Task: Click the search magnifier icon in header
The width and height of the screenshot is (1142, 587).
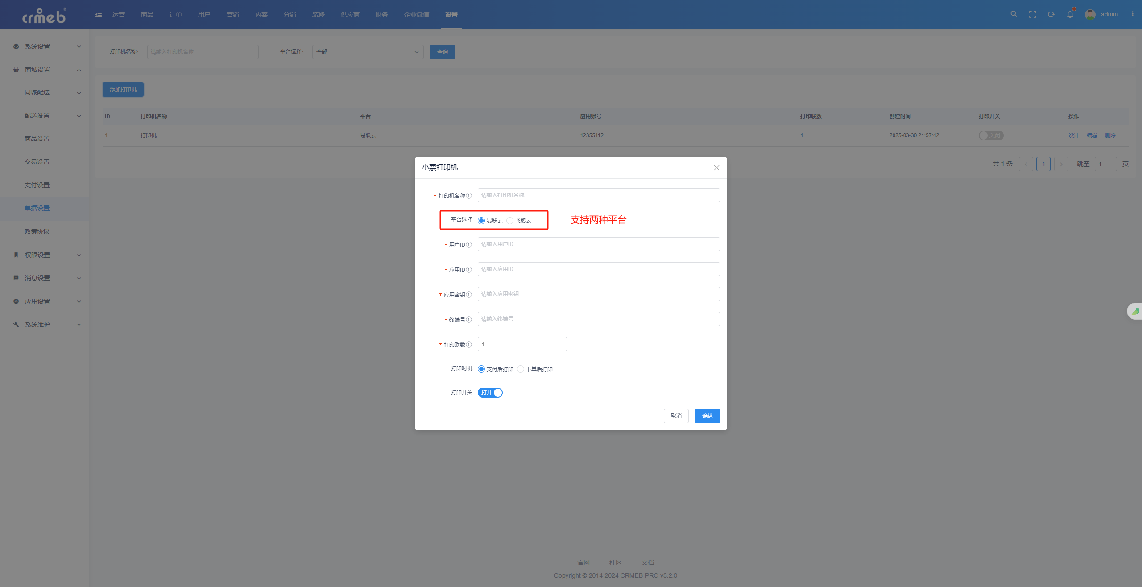Action: (x=1014, y=14)
